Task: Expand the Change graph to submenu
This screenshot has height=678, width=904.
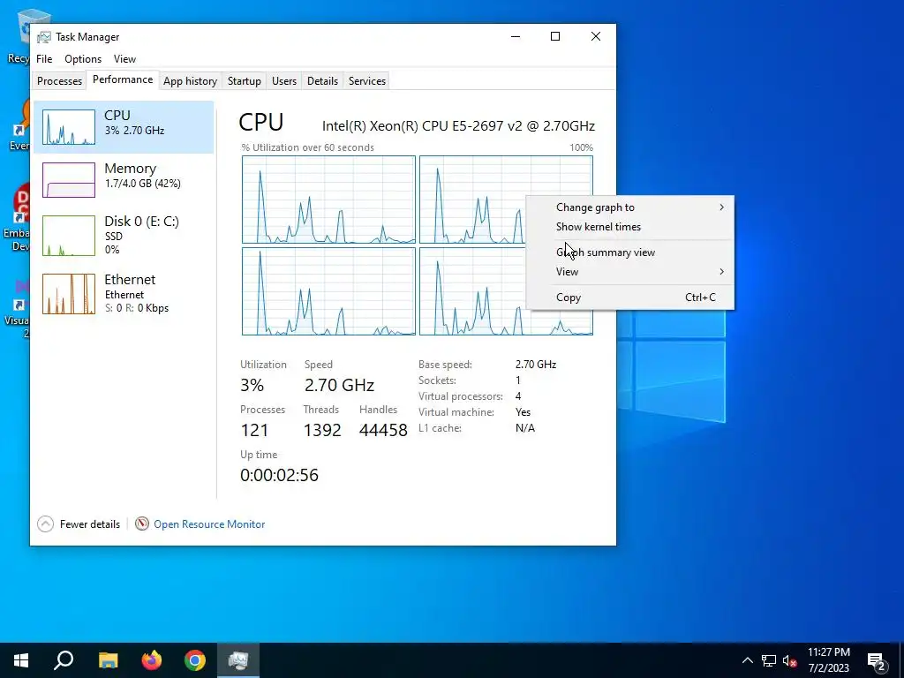Action: point(630,207)
